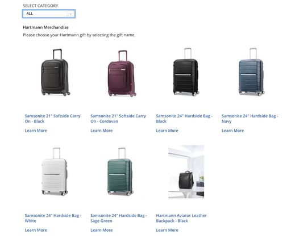This screenshot has width=287, height=247.
Task: Click the sage green hardside bag image
Action: click(120, 171)
